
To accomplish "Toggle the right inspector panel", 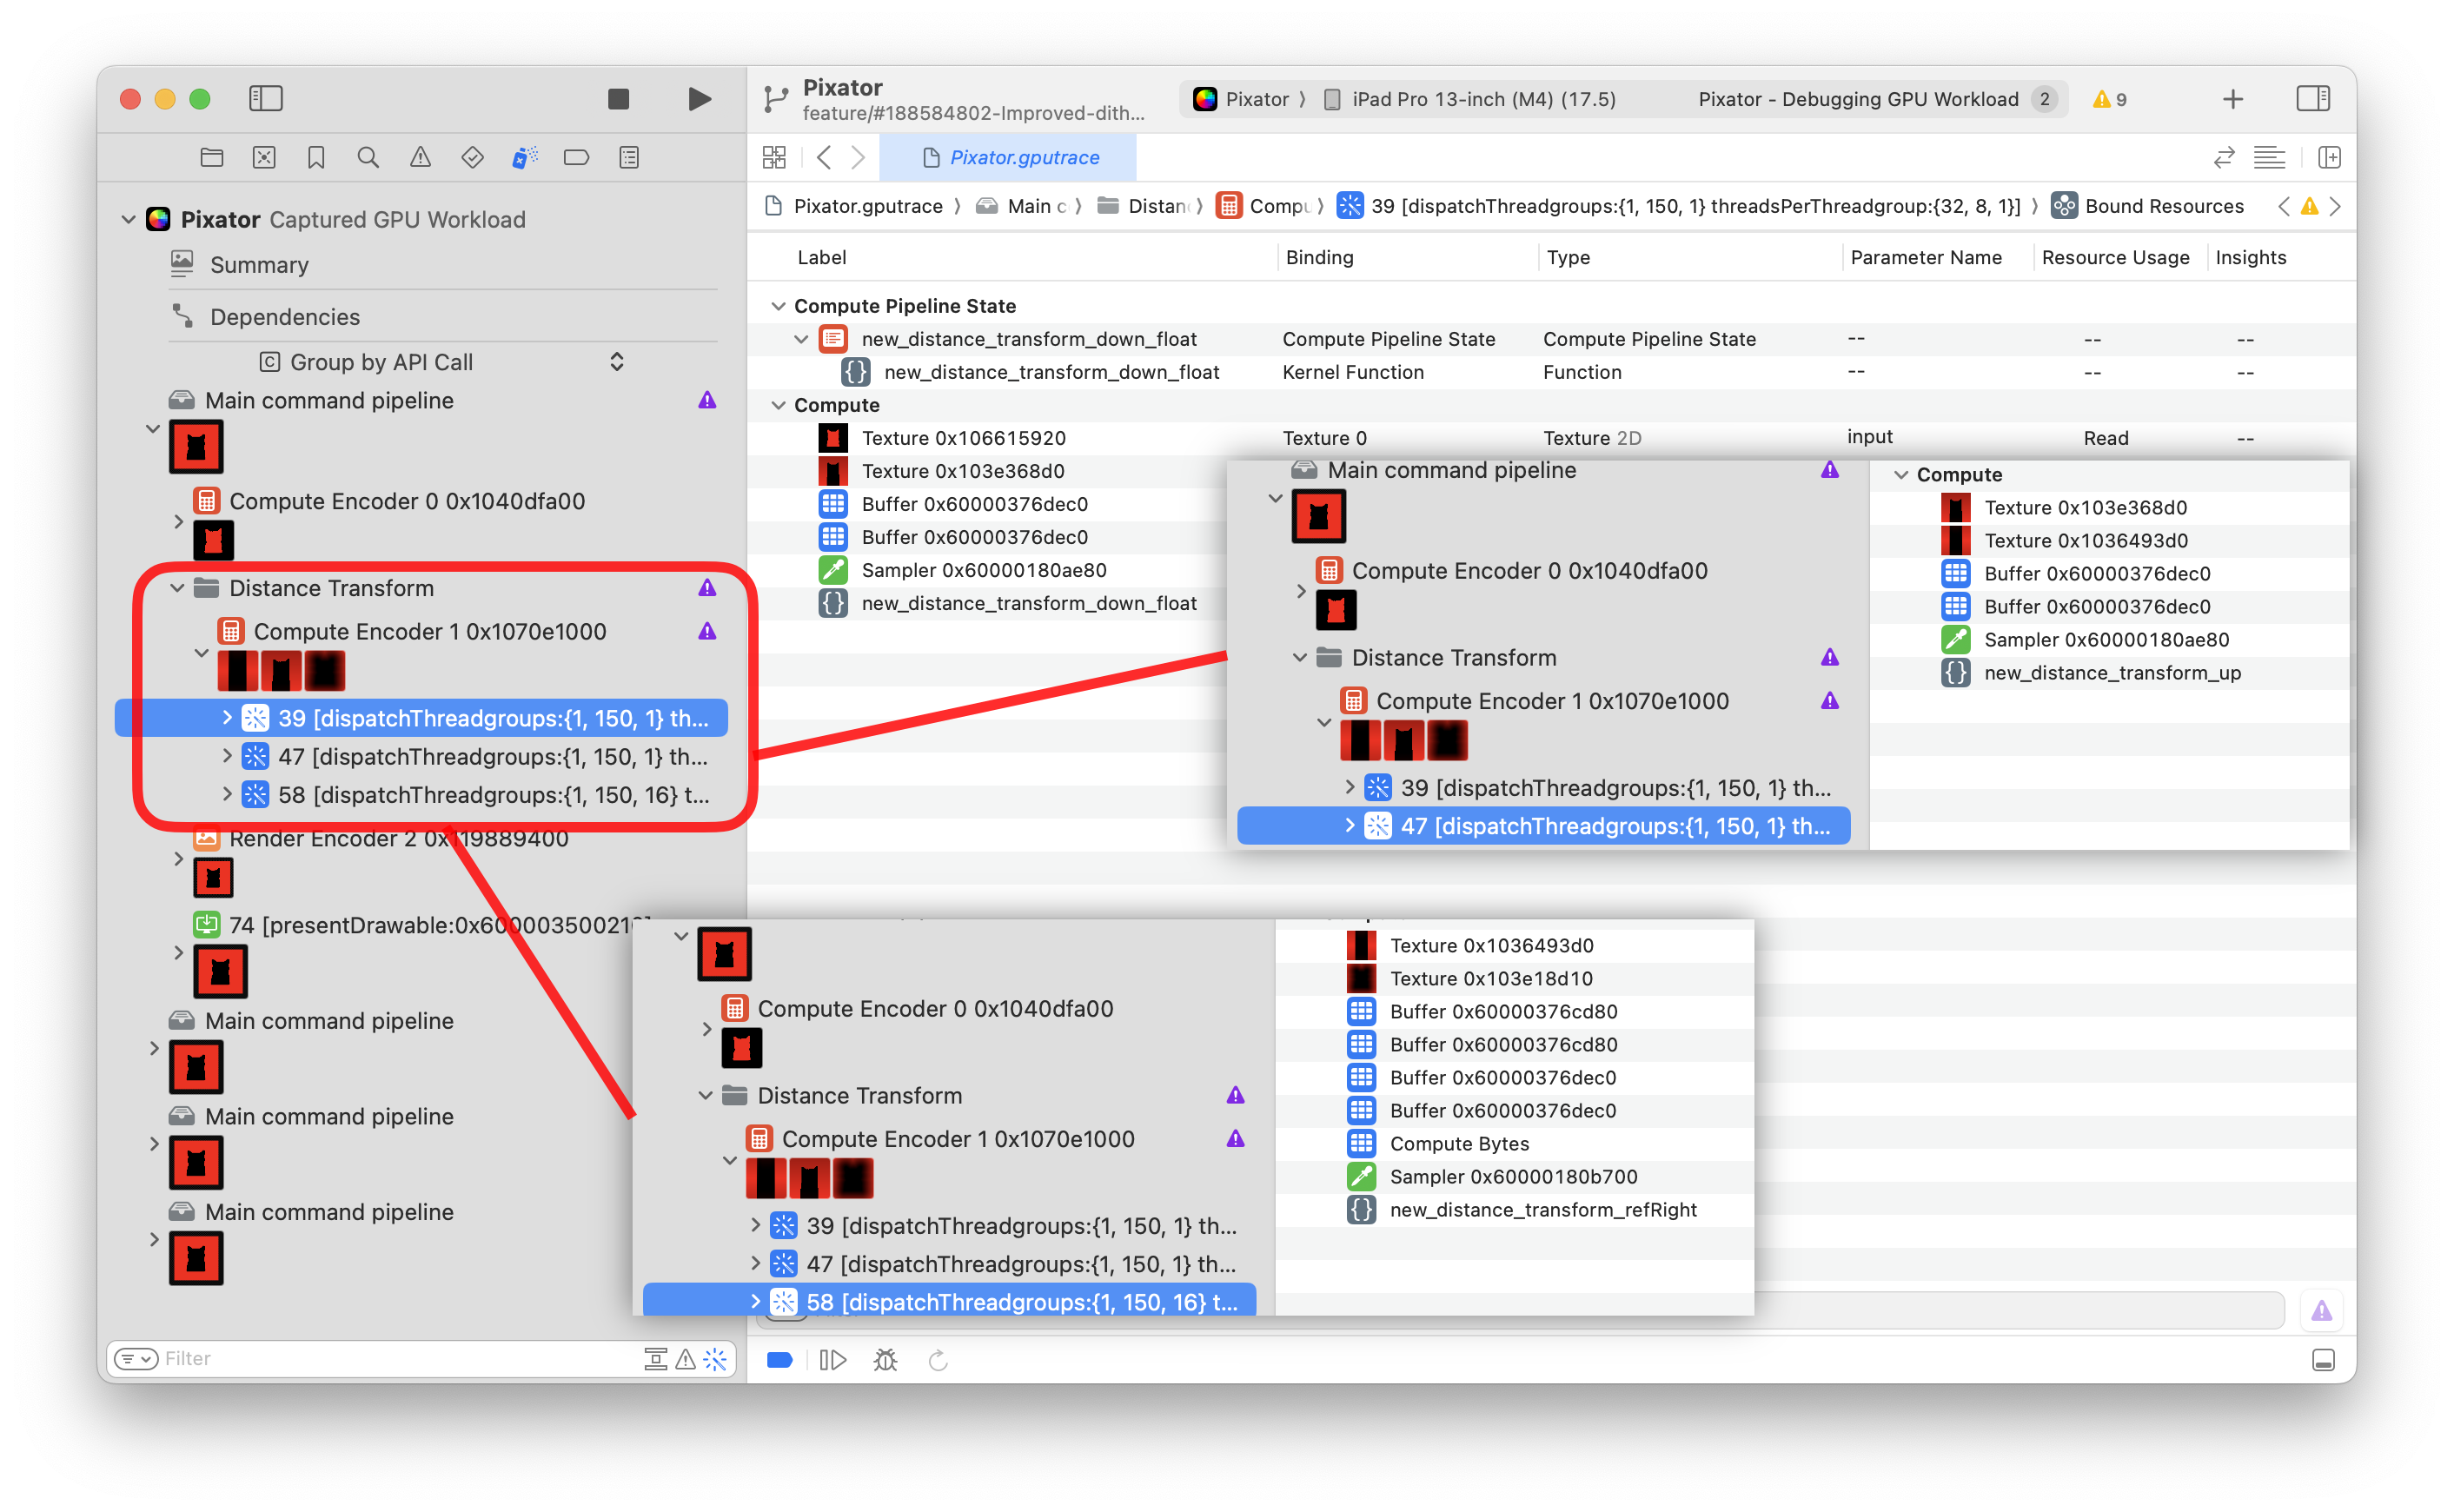I will [2312, 98].
